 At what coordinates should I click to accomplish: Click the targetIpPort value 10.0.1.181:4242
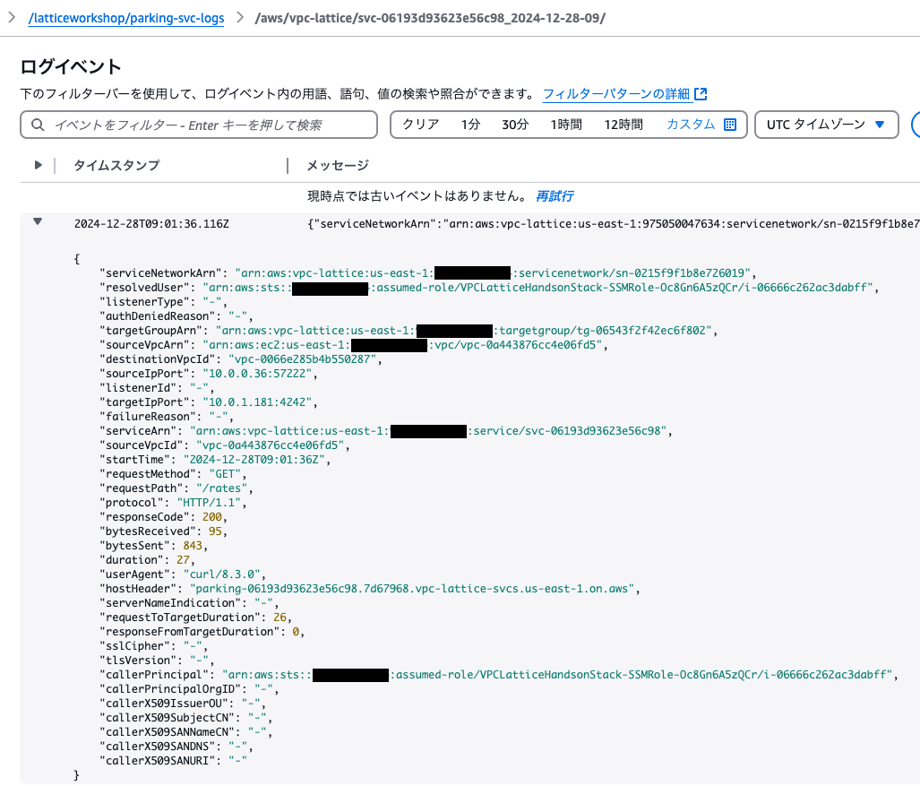257,402
